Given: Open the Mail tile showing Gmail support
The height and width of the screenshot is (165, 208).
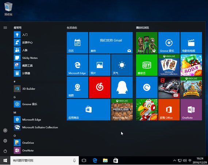Looking at the screenshot, I should 111,43.
